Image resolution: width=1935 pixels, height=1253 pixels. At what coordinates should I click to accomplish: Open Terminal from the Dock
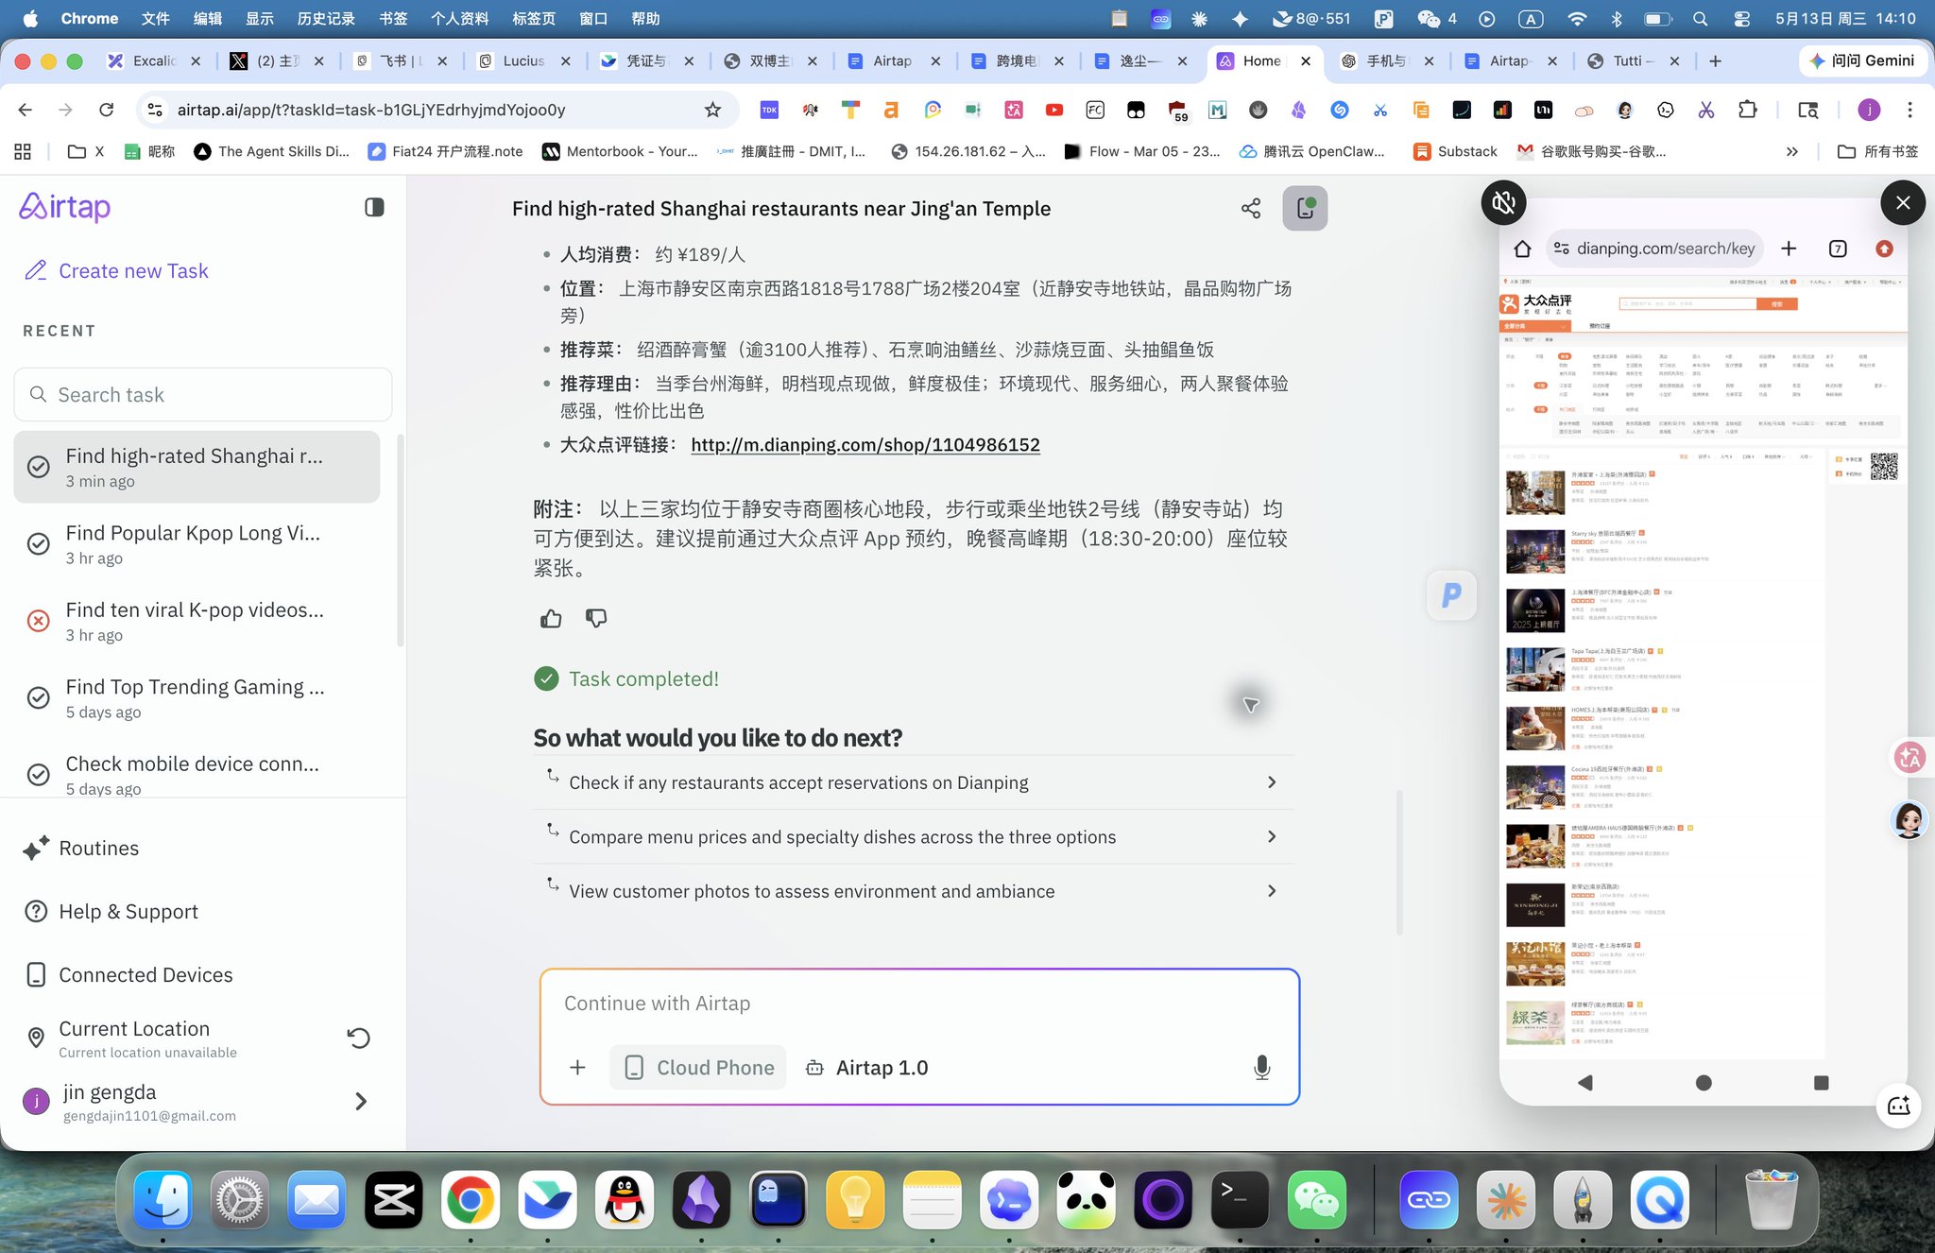point(1239,1200)
